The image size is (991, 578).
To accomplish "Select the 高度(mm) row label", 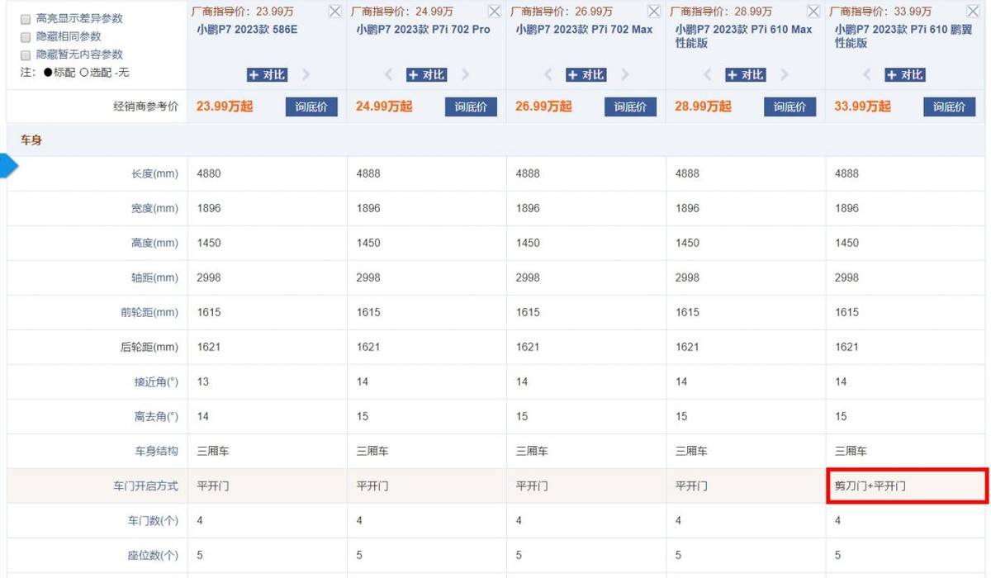I will coord(154,243).
